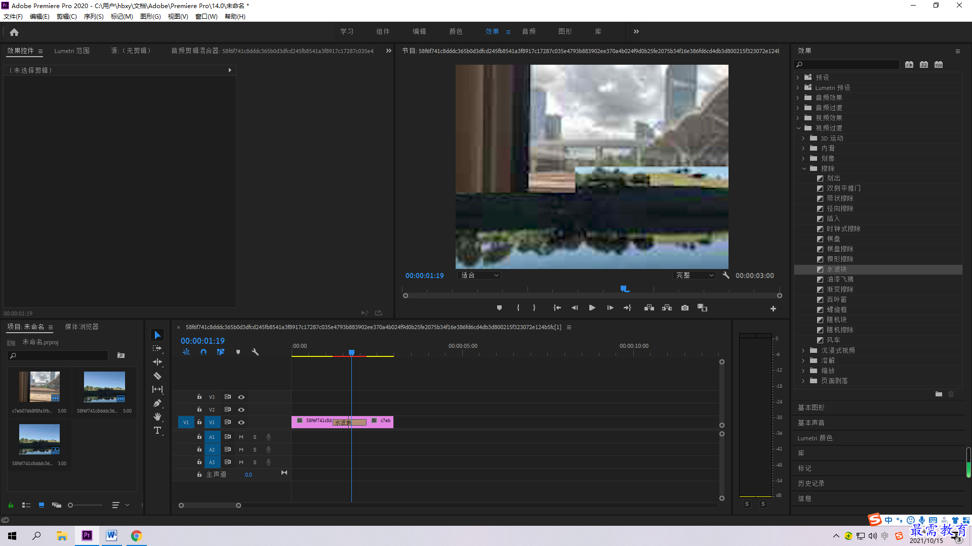Open the 媒体浏览器 tab
The width and height of the screenshot is (972, 546).
82,327
